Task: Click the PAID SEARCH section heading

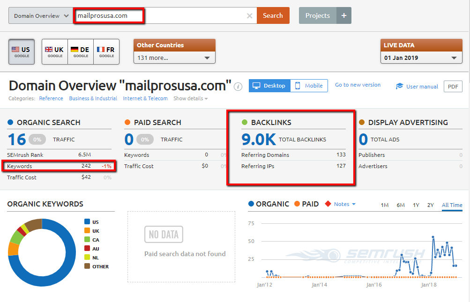Action: tap(157, 123)
